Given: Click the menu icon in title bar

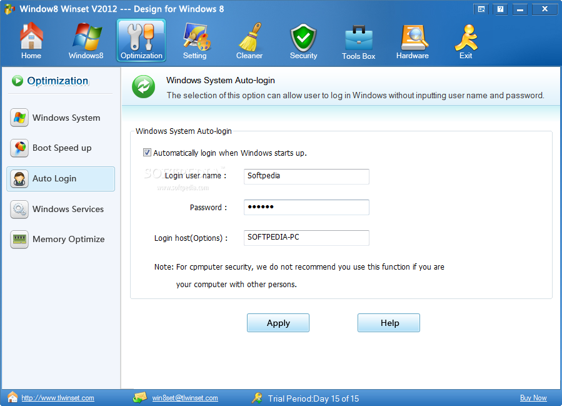Looking at the screenshot, I should [x=482, y=9].
